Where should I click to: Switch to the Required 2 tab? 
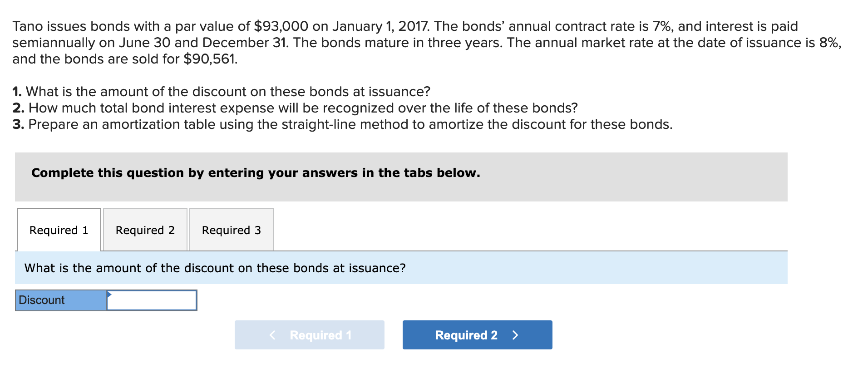coord(144,230)
